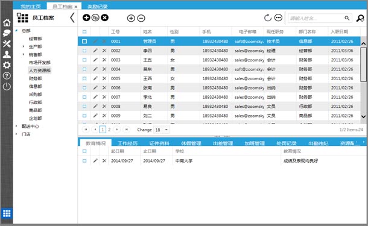
Task: Open the tools wrench sidebar icon
Action: pos(7,43)
